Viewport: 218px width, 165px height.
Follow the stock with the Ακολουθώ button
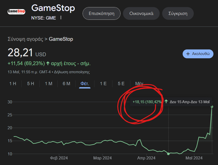pos(198,54)
